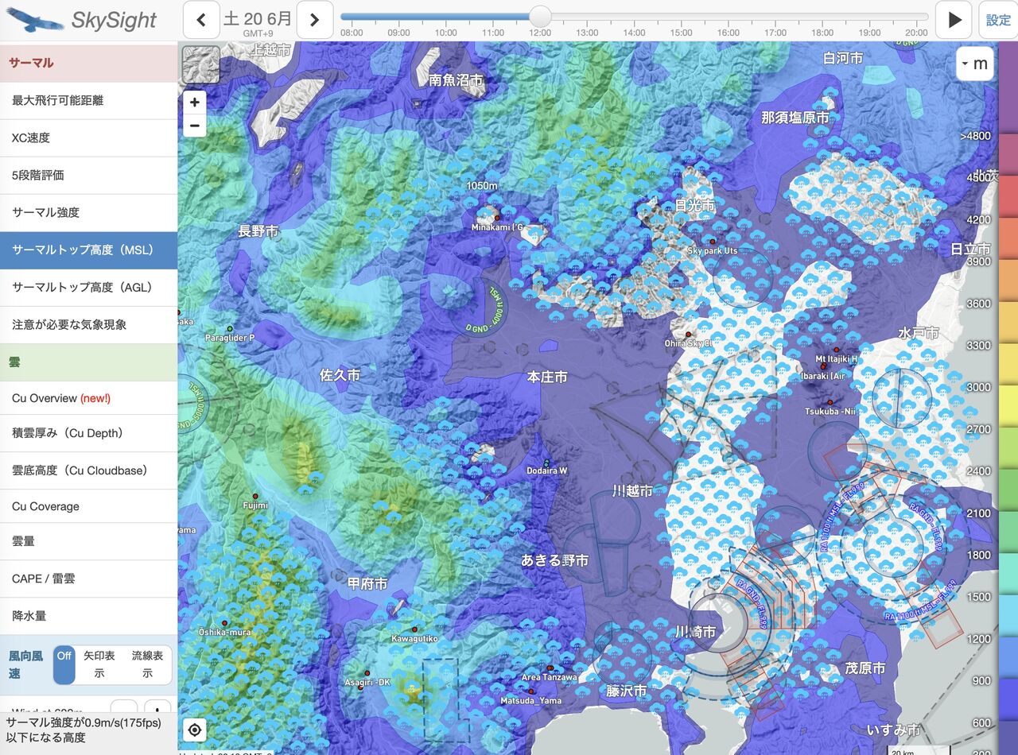The height and width of the screenshot is (755, 1018).
Task: Click the 甲府市 city label
Action: click(x=367, y=584)
